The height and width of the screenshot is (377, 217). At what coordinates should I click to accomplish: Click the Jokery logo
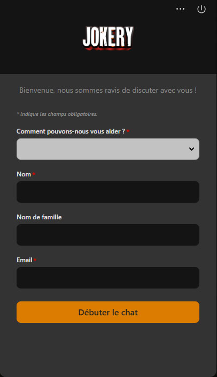point(108,38)
